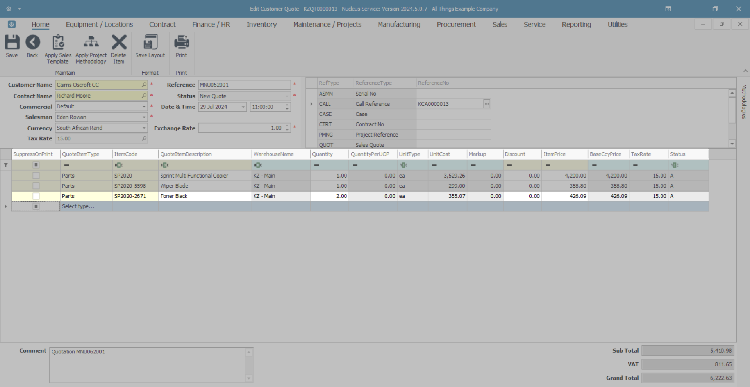
Task: Toggle SuppressOnPrint checkbox in filter row
Action: (36, 165)
